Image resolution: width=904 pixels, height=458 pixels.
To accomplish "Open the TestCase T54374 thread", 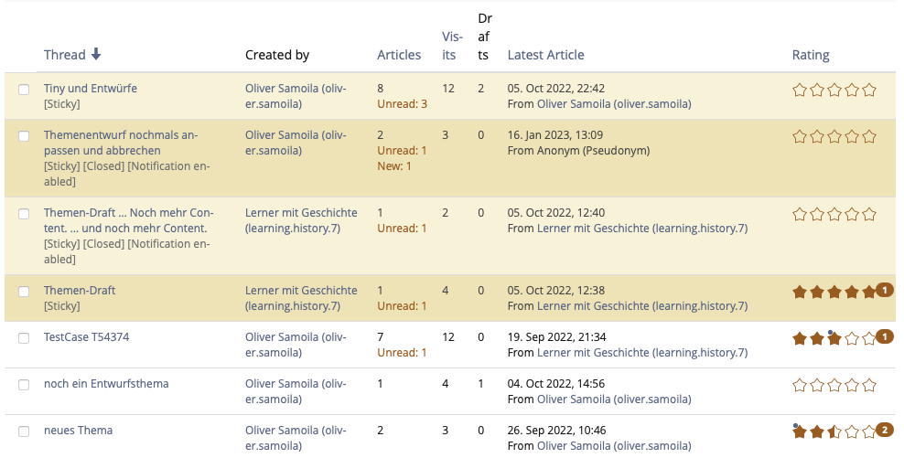I will [86, 337].
